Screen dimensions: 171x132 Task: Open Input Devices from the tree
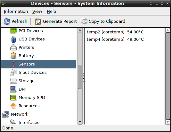[x=32, y=73]
